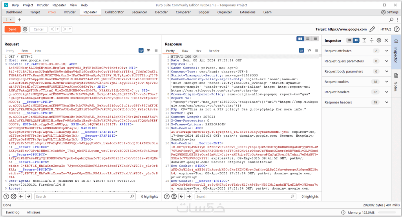Image resolution: width=402 pixels, height=217 pixels.
Task: Expand Request attributes section
Action: coord(356,51)
